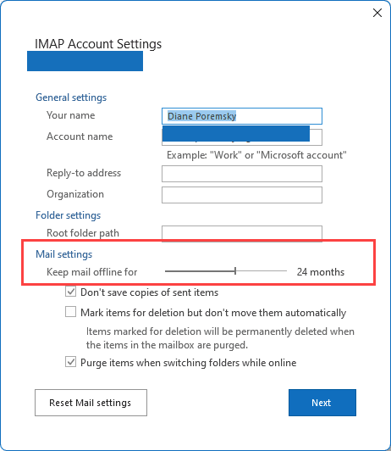The image size is (391, 451).
Task: Click the Keep mail offline for label
Action: click(x=92, y=272)
